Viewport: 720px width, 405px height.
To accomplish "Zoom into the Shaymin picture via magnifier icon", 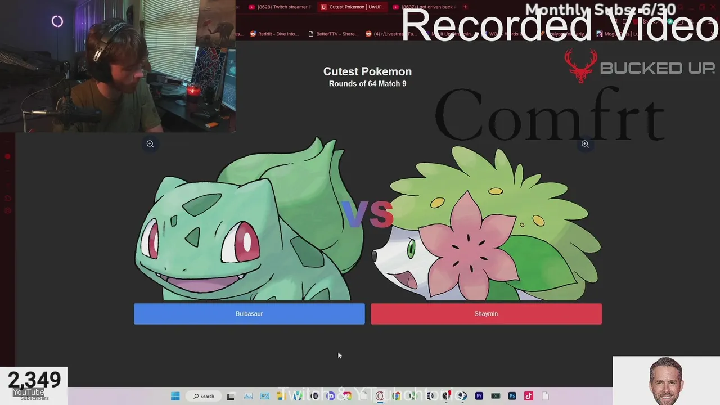I will (x=585, y=144).
